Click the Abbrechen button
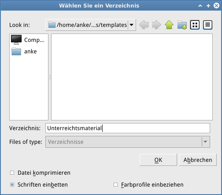The width and height of the screenshot is (222, 195). pyautogui.click(x=198, y=160)
